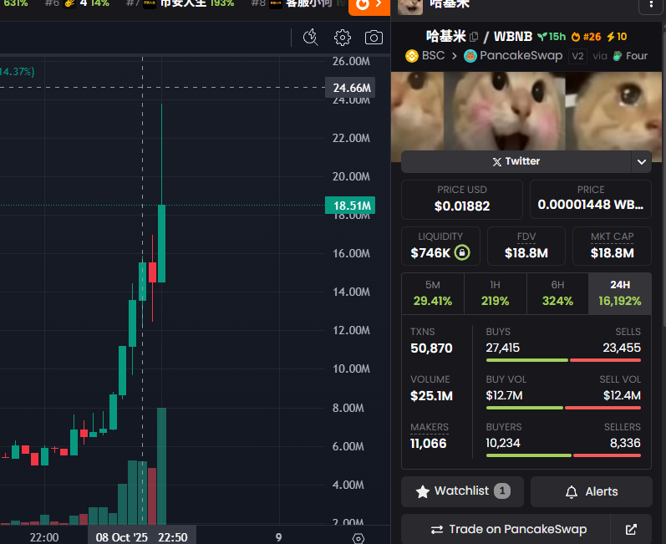Select the 24H timeframe tab
This screenshot has width=666, height=544.
(620, 293)
